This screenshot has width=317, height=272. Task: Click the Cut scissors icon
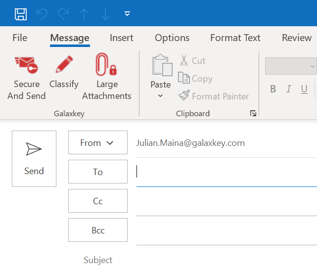[x=184, y=61]
